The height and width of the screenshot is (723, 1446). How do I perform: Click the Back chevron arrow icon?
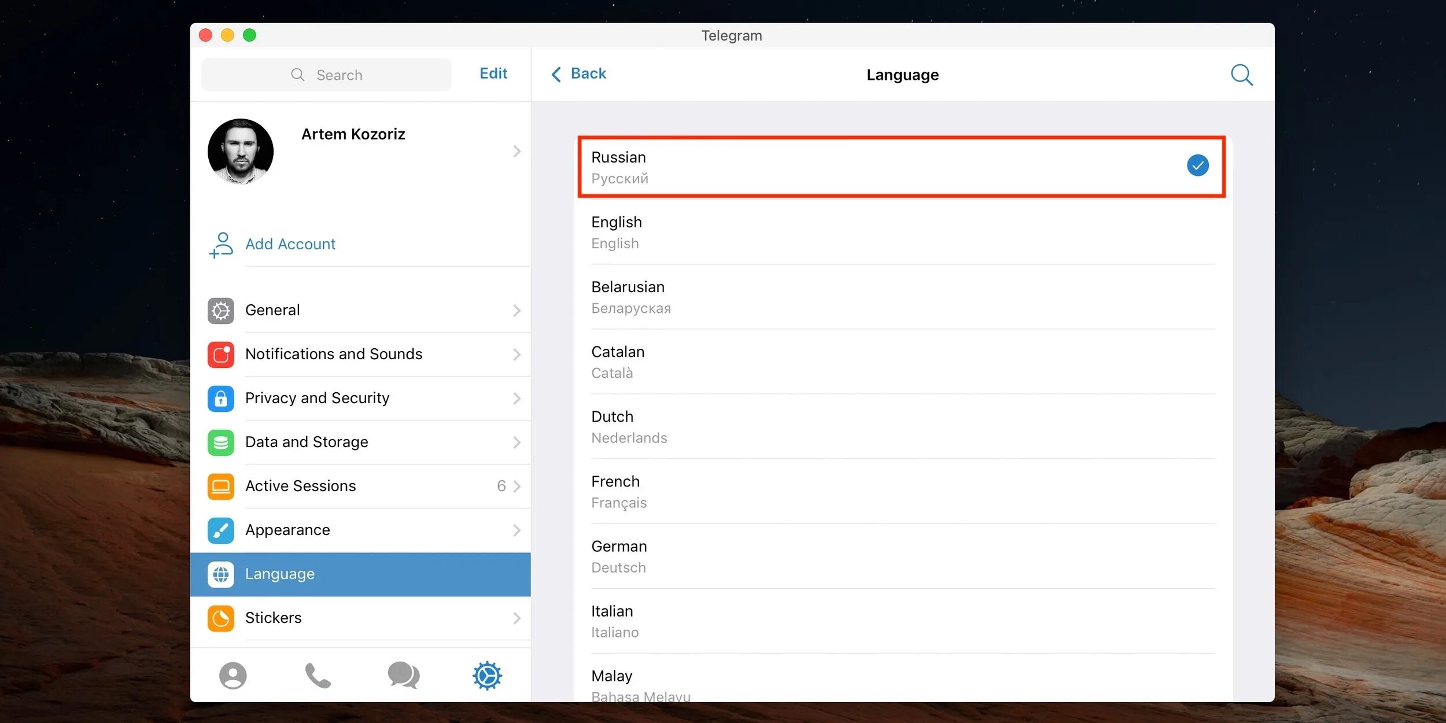tap(556, 74)
